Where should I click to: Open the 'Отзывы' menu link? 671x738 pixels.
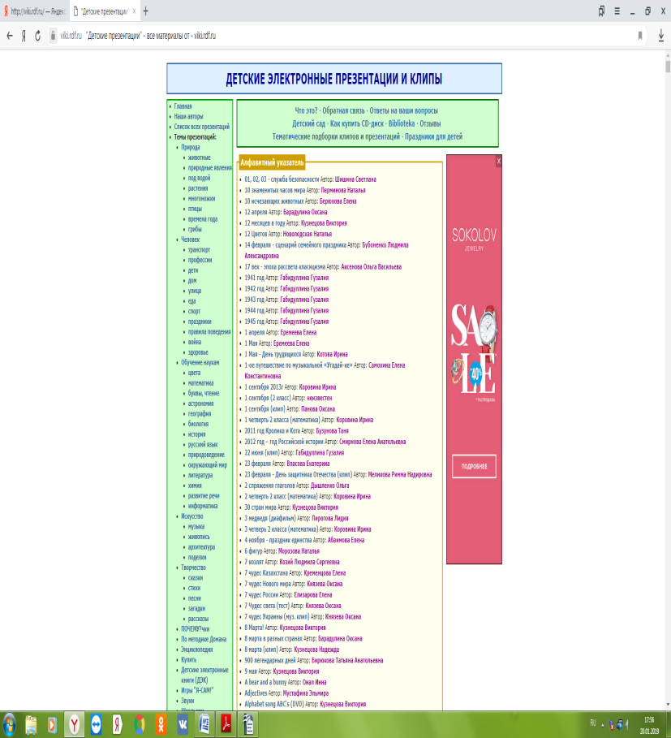point(430,123)
